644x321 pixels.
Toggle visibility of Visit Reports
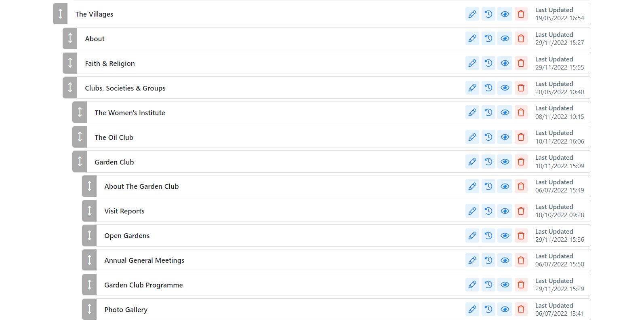click(505, 211)
